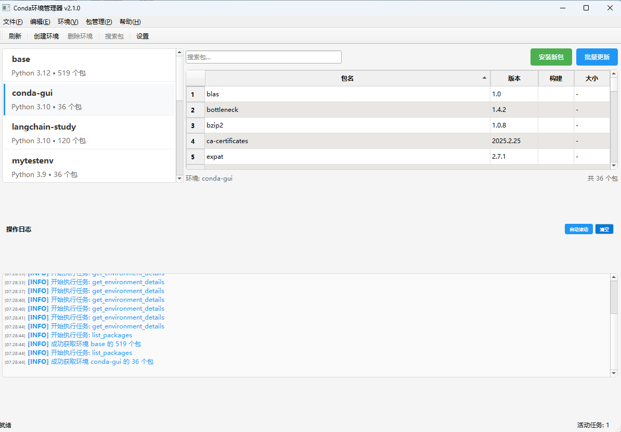This screenshot has height=432, width=621.
Task: Click the 版本 column header
Action: [514, 79]
